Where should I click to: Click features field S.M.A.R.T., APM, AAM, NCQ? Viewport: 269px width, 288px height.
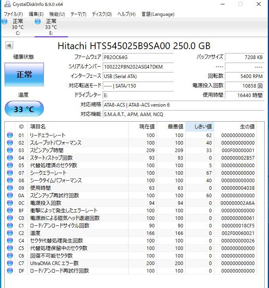pyautogui.click(x=183, y=114)
